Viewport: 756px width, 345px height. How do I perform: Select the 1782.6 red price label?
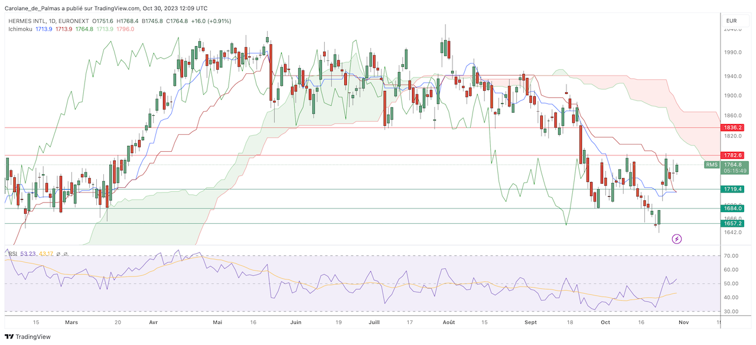point(731,155)
